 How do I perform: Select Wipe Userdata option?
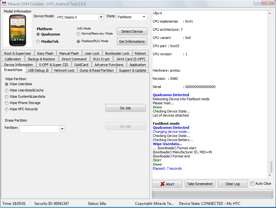[x=7, y=84]
